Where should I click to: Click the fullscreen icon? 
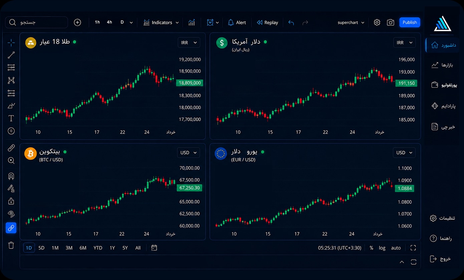(x=413, y=248)
